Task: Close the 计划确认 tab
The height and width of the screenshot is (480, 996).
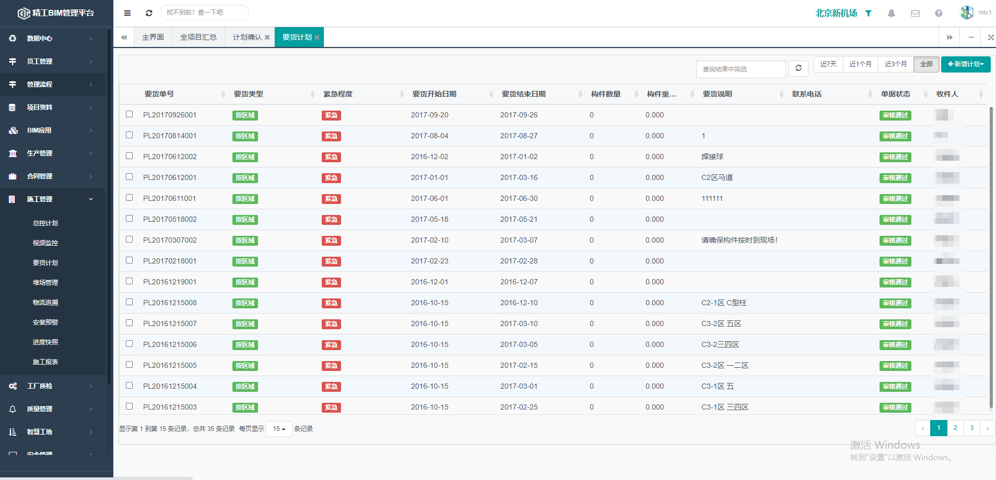Action: point(267,38)
